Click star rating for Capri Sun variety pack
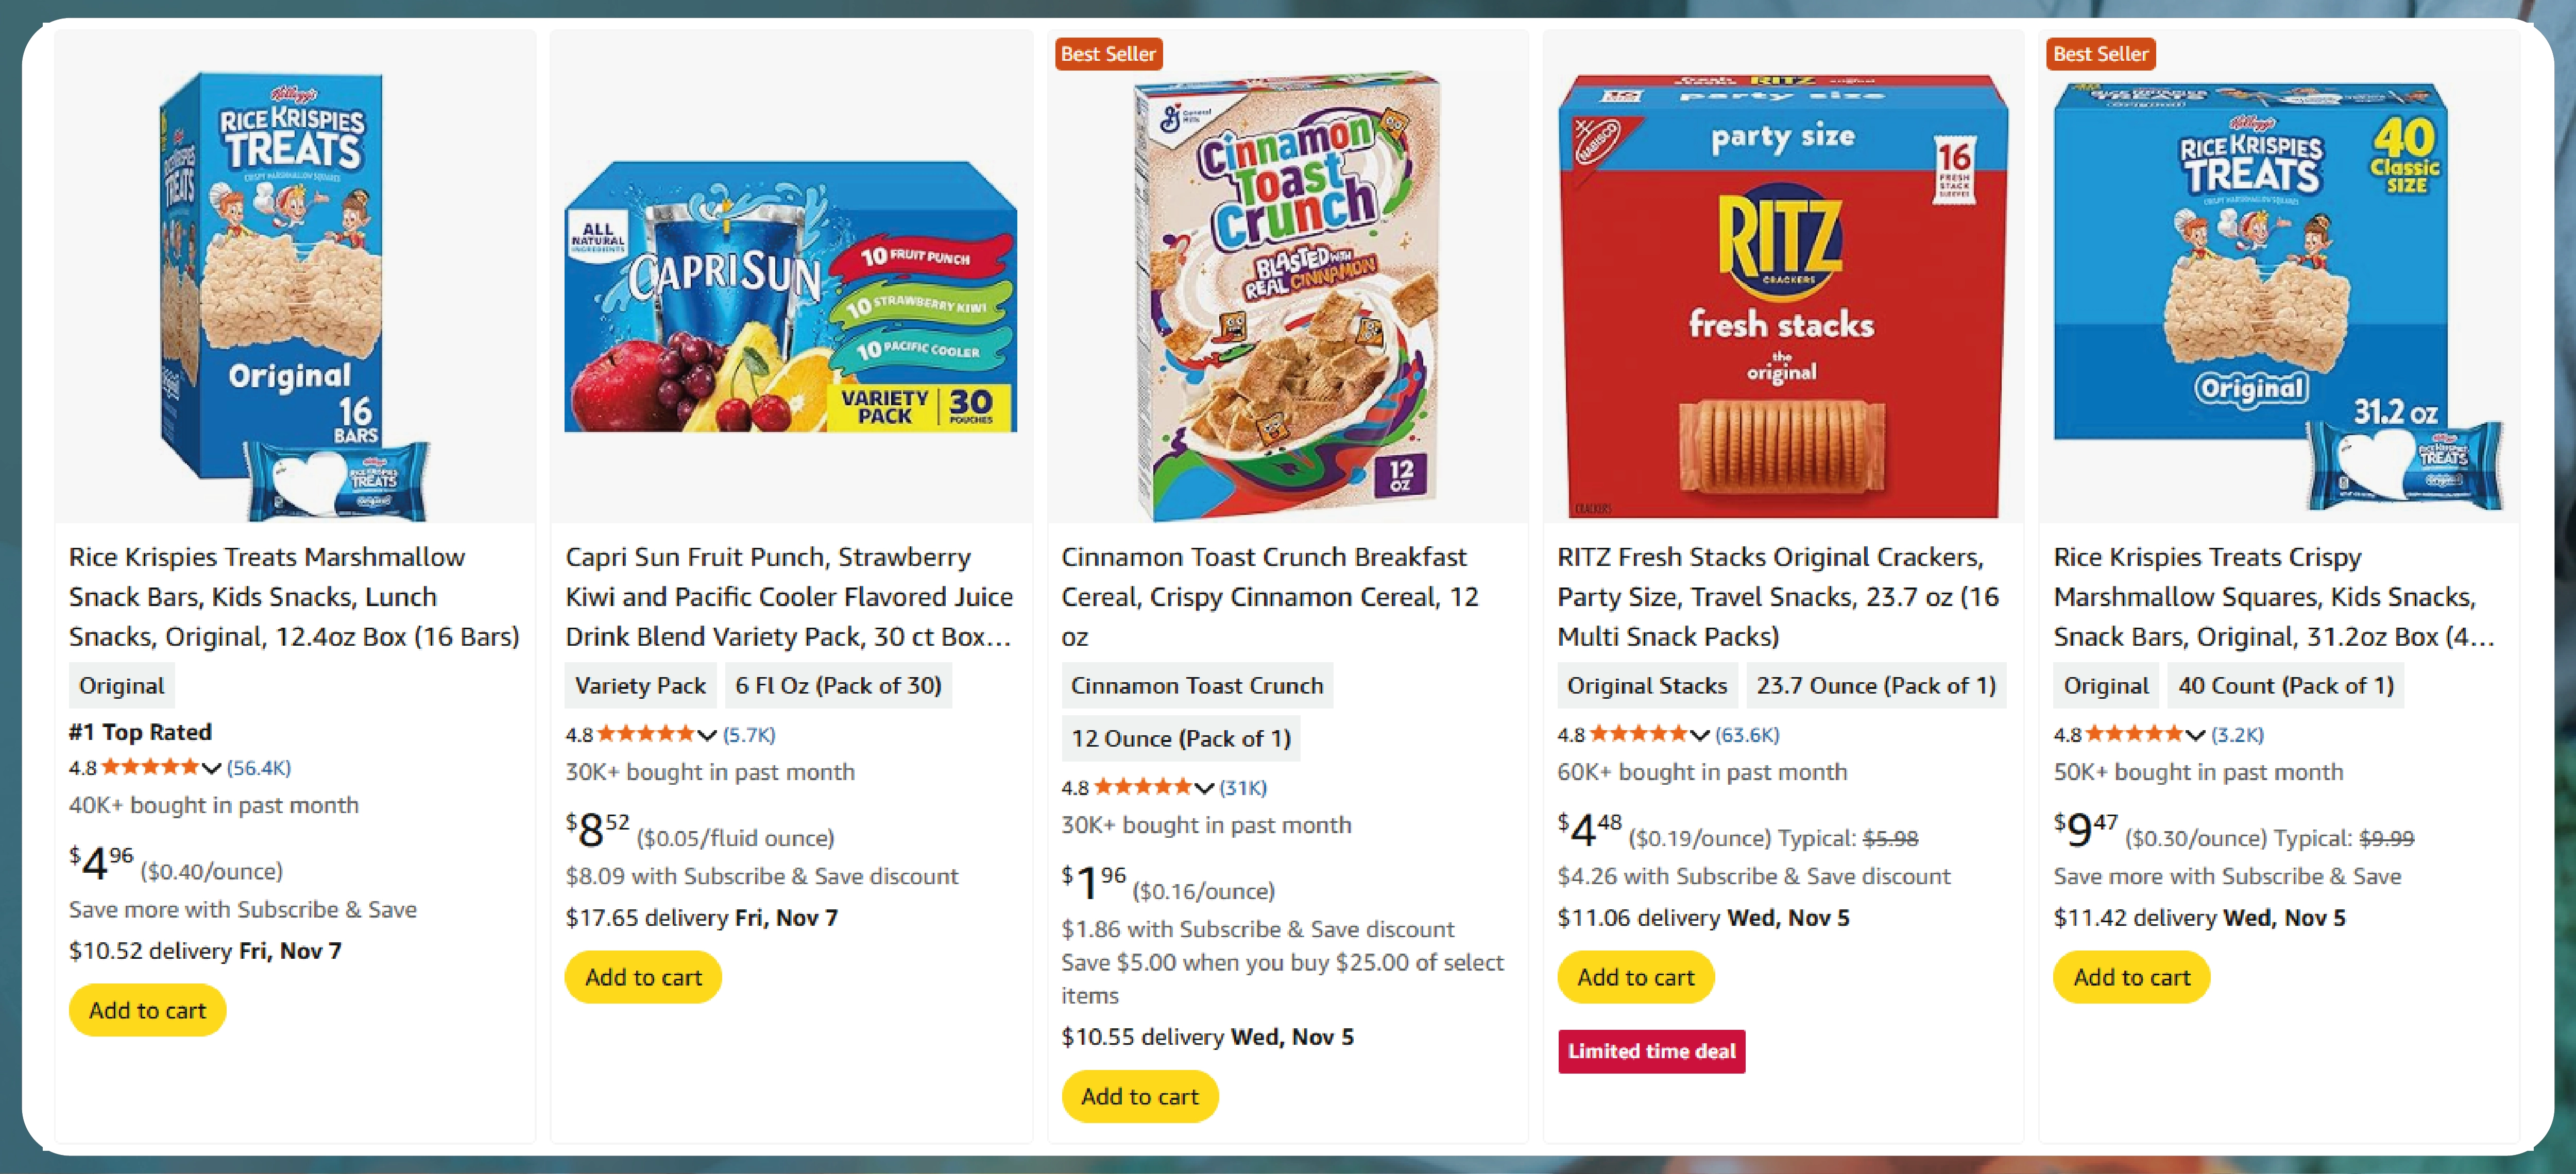2576x1174 pixels. pos(646,734)
